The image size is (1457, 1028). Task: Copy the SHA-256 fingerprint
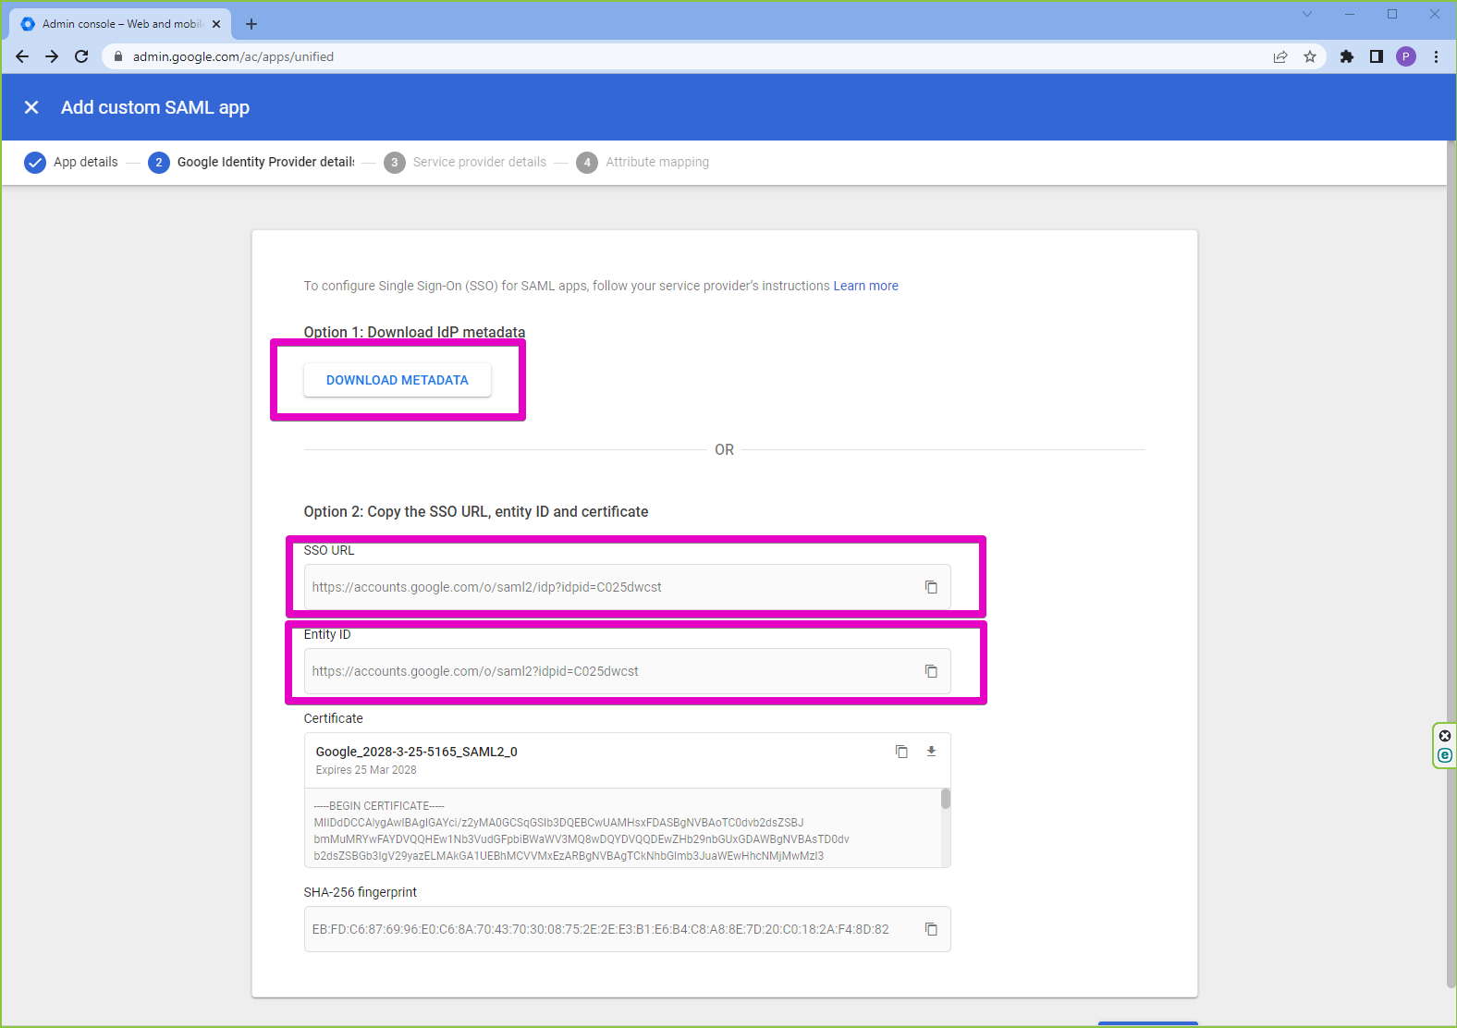point(931,929)
